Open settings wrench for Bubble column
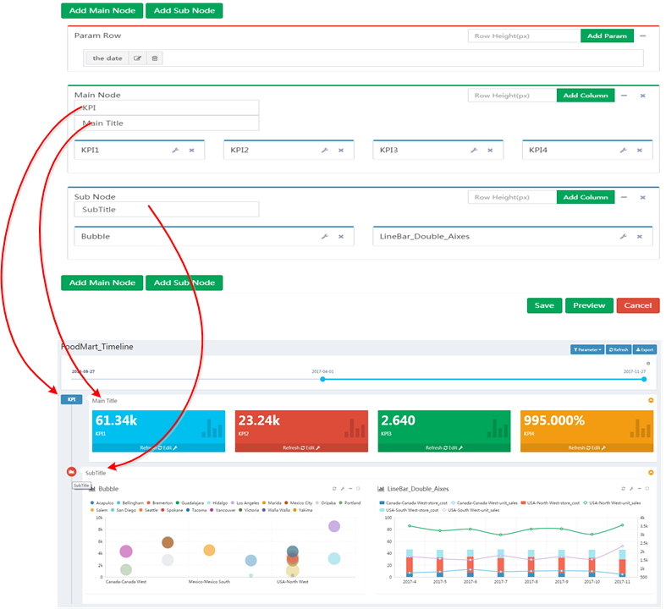Screen dimensions: 666x609 (x=325, y=236)
